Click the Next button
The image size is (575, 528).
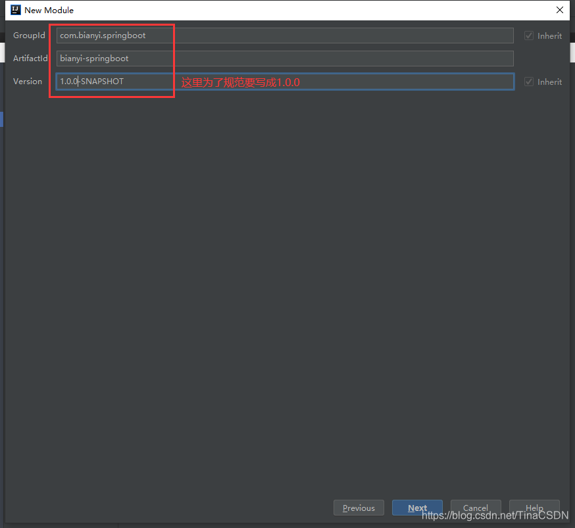[417, 508]
